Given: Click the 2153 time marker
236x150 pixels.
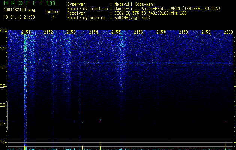Looking at the screenshot, I should (71, 32).
